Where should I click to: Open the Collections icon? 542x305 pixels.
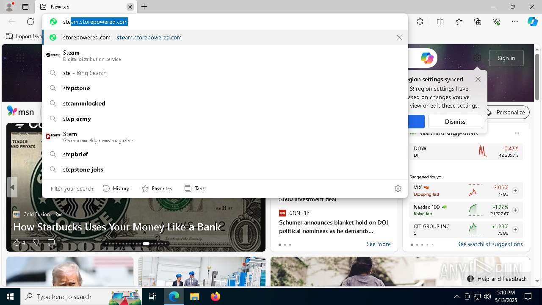coord(478,22)
